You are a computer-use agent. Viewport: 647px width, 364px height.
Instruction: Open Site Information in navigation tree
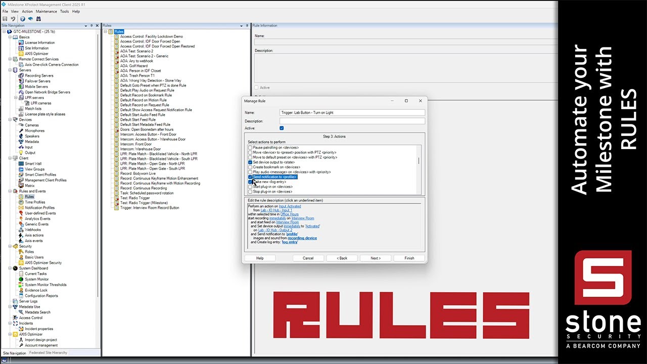click(x=37, y=48)
